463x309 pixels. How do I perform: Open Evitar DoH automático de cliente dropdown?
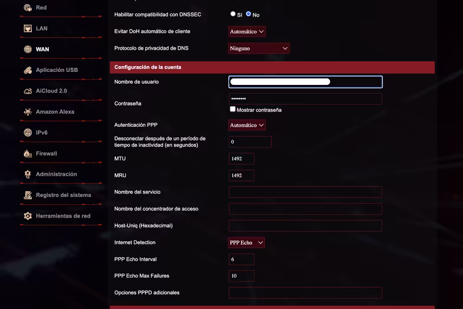click(247, 32)
